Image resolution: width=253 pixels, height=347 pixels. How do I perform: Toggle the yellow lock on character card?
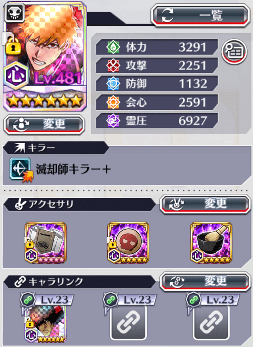[13, 46]
